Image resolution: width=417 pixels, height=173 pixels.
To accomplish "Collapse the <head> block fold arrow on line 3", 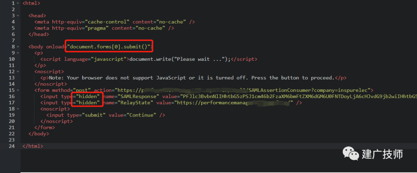I will (17, 16).
